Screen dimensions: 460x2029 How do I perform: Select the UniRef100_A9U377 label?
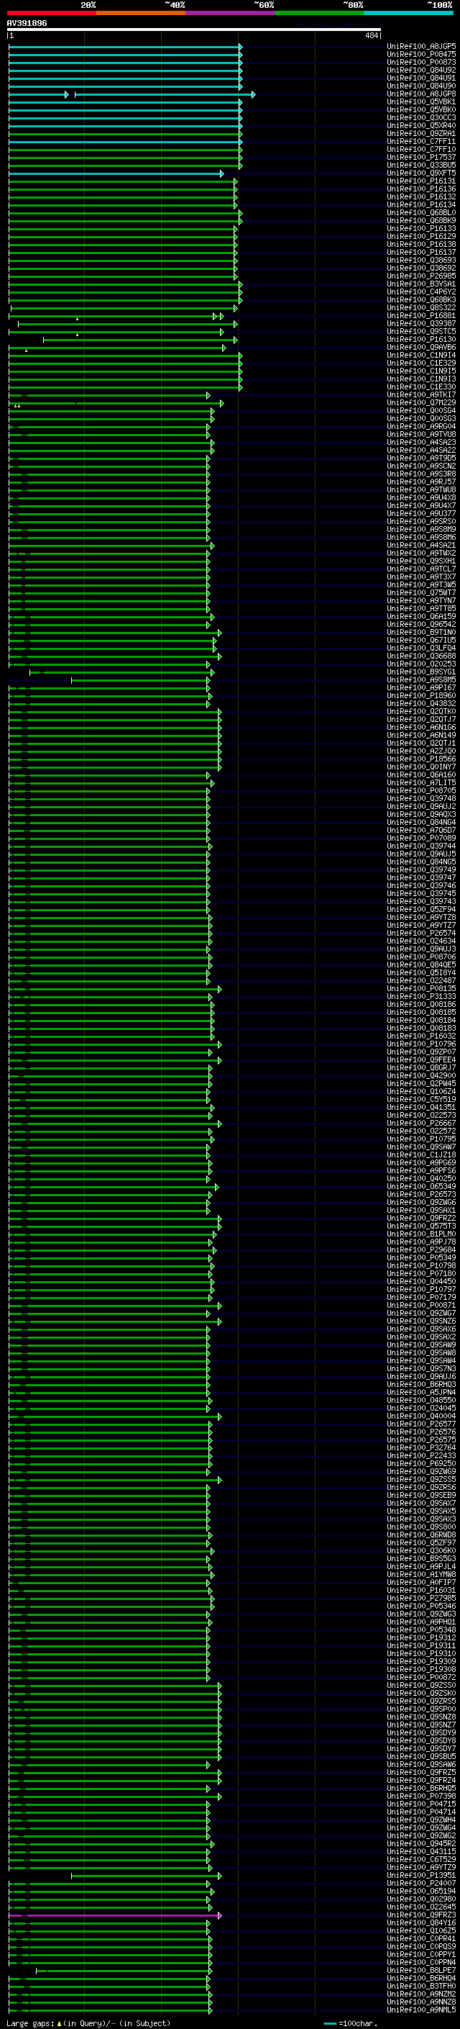click(x=420, y=512)
